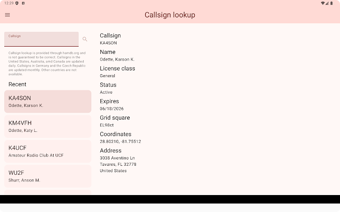Select recent callsign KA4SON
The width and height of the screenshot is (340, 212).
click(x=48, y=101)
